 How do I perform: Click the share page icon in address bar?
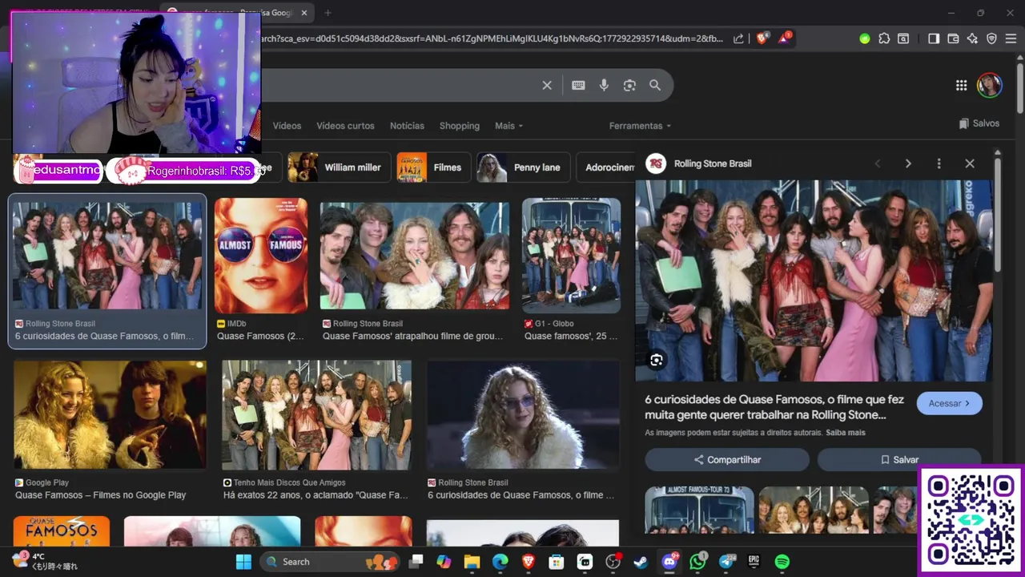point(738,38)
